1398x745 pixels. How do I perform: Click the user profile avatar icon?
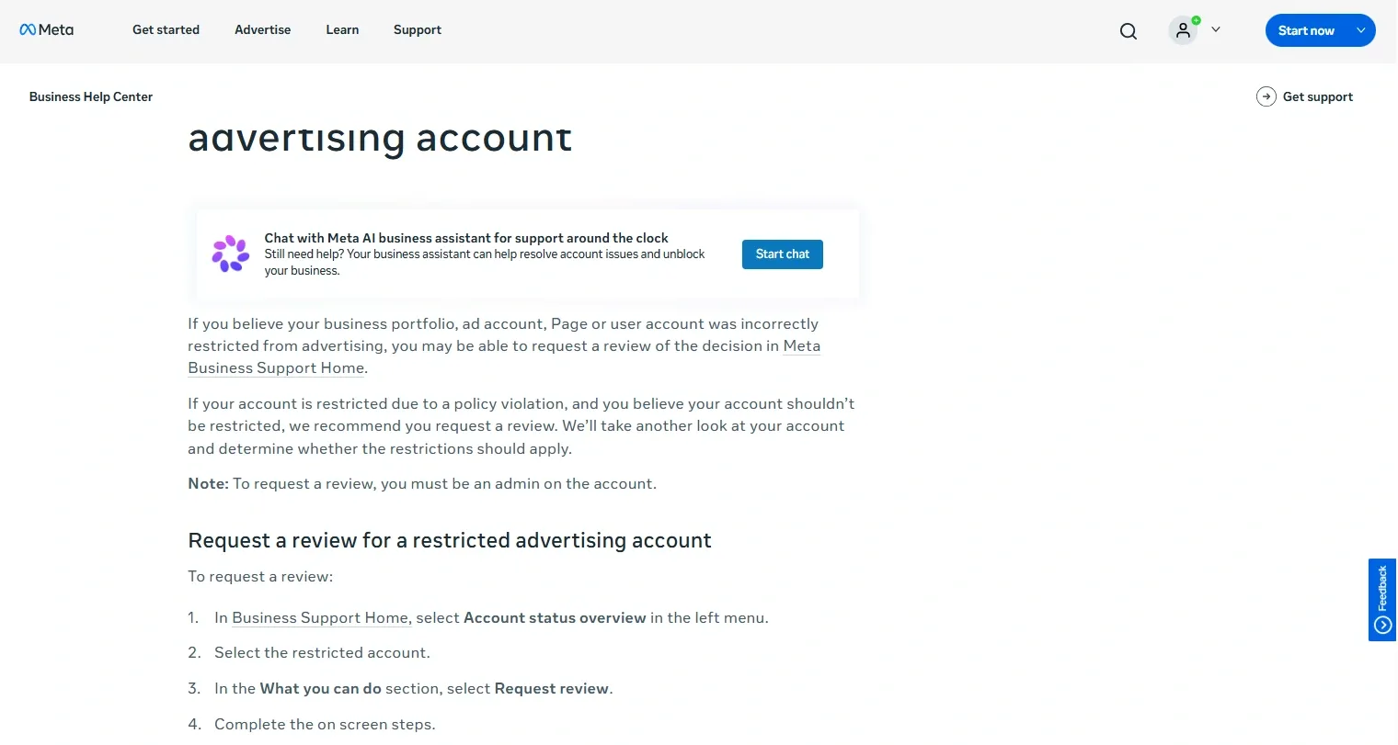1184,30
